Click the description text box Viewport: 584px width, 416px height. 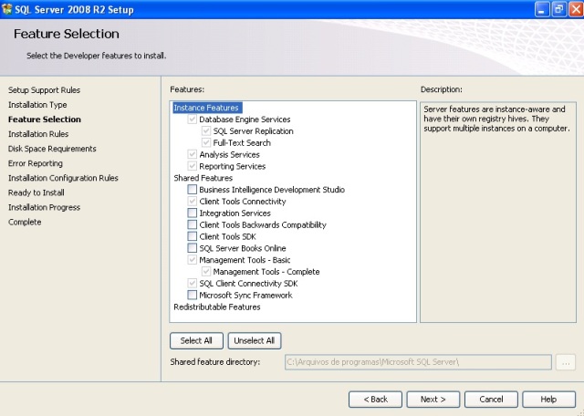(x=498, y=213)
